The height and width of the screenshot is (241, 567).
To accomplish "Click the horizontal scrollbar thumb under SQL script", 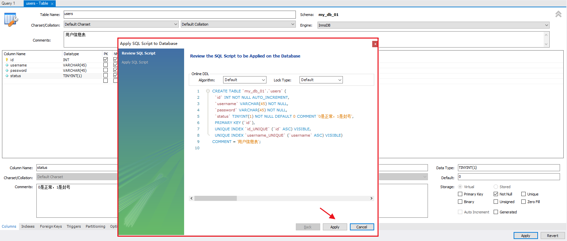I will pyautogui.click(x=215, y=198).
